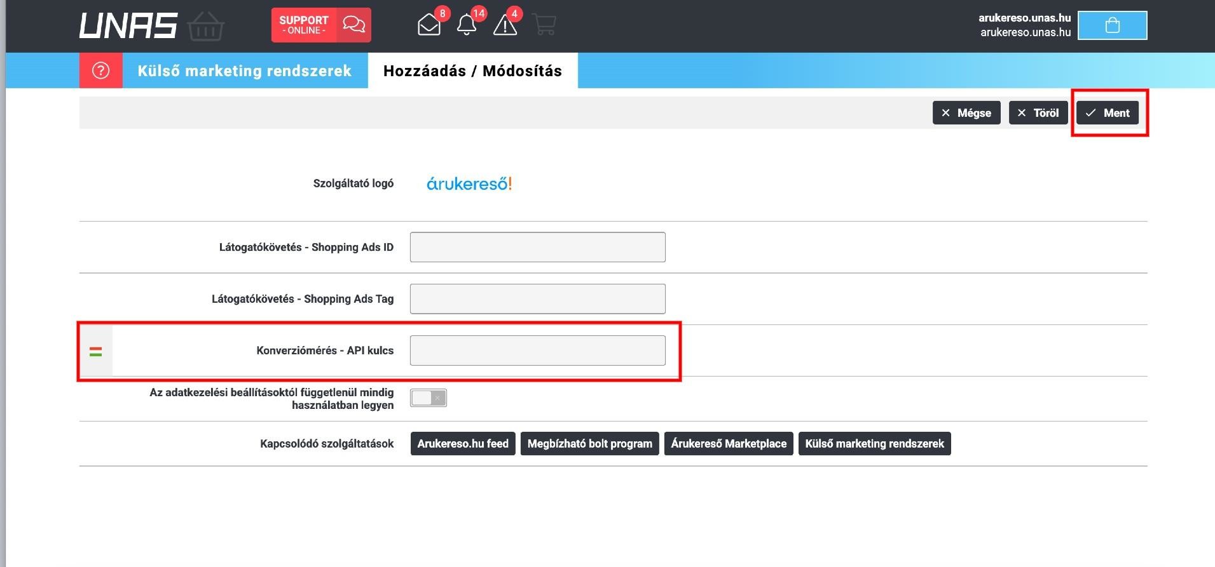Open Arukereso.hu feed service
This screenshot has width=1215, height=567.
point(463,444)
